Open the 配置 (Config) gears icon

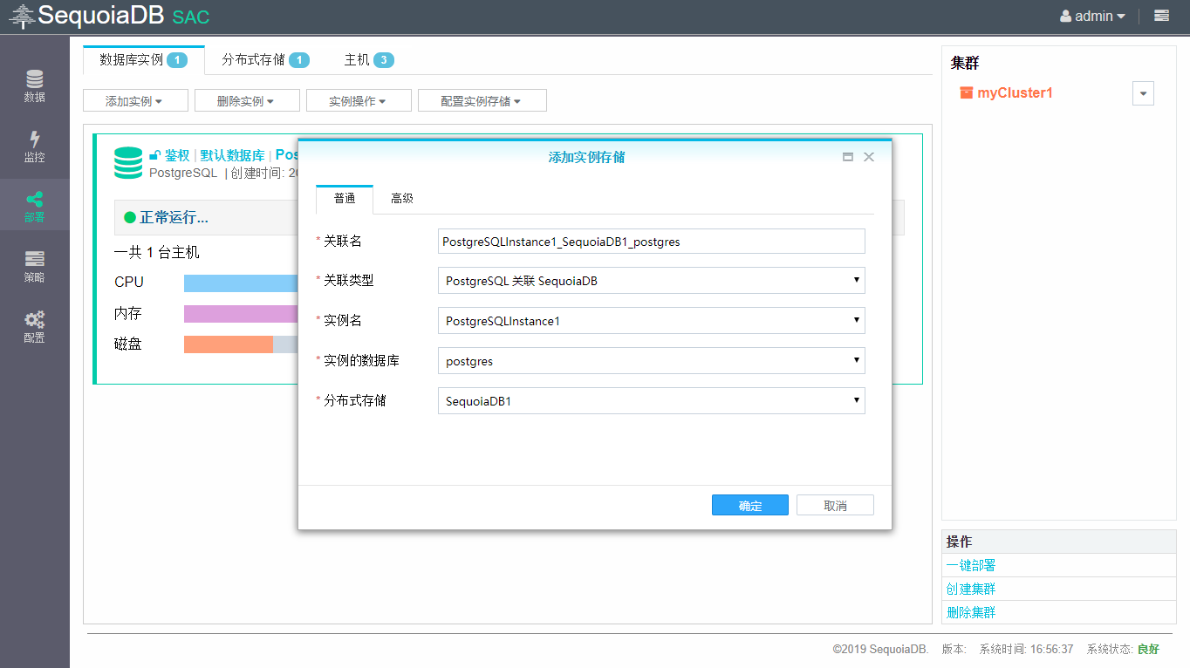[x=35, y=326]
